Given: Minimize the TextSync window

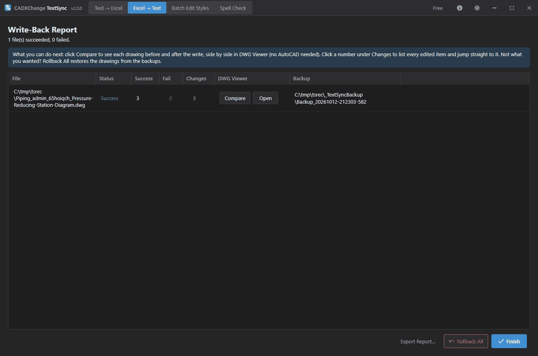Looking at the screenshot, I should coord(494,8).
